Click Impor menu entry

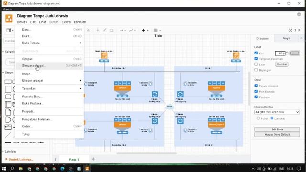click(49, 74)
